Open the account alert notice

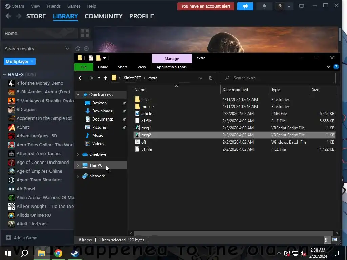tap(206, 6)
